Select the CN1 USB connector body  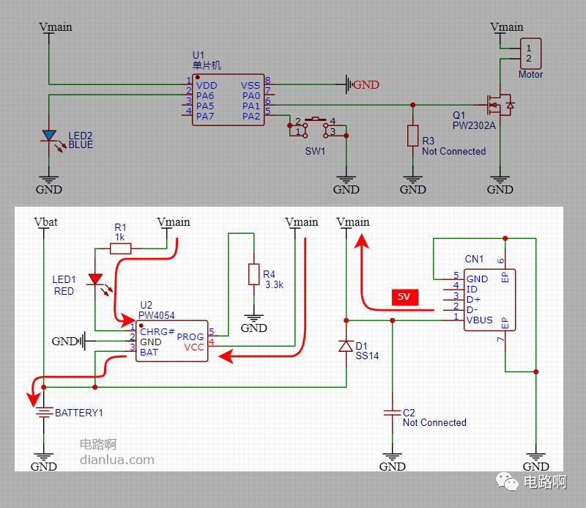489,299
